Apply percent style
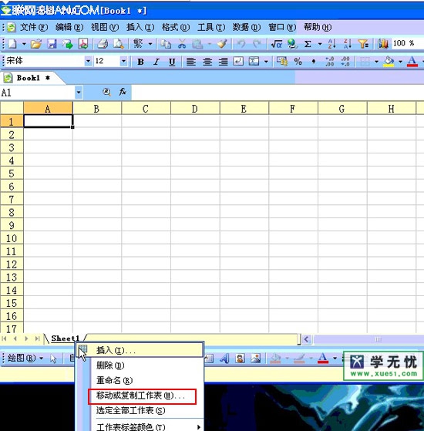424x431 pixels. pyautogui.click(x=298, y=62)
